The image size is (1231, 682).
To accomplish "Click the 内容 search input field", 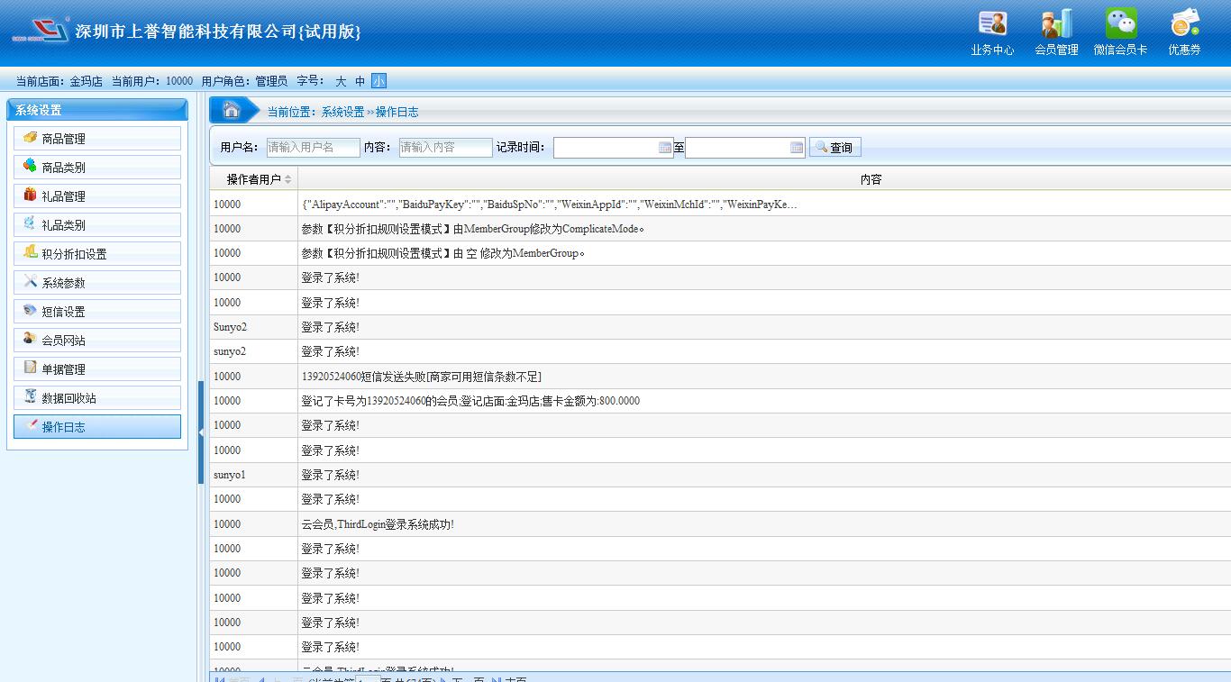I will (445, 148).
